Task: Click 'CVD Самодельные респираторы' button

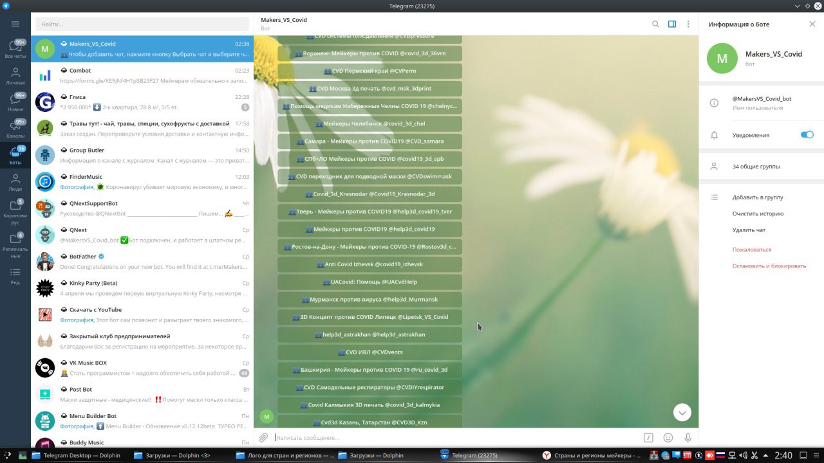Action: point(370,387)
